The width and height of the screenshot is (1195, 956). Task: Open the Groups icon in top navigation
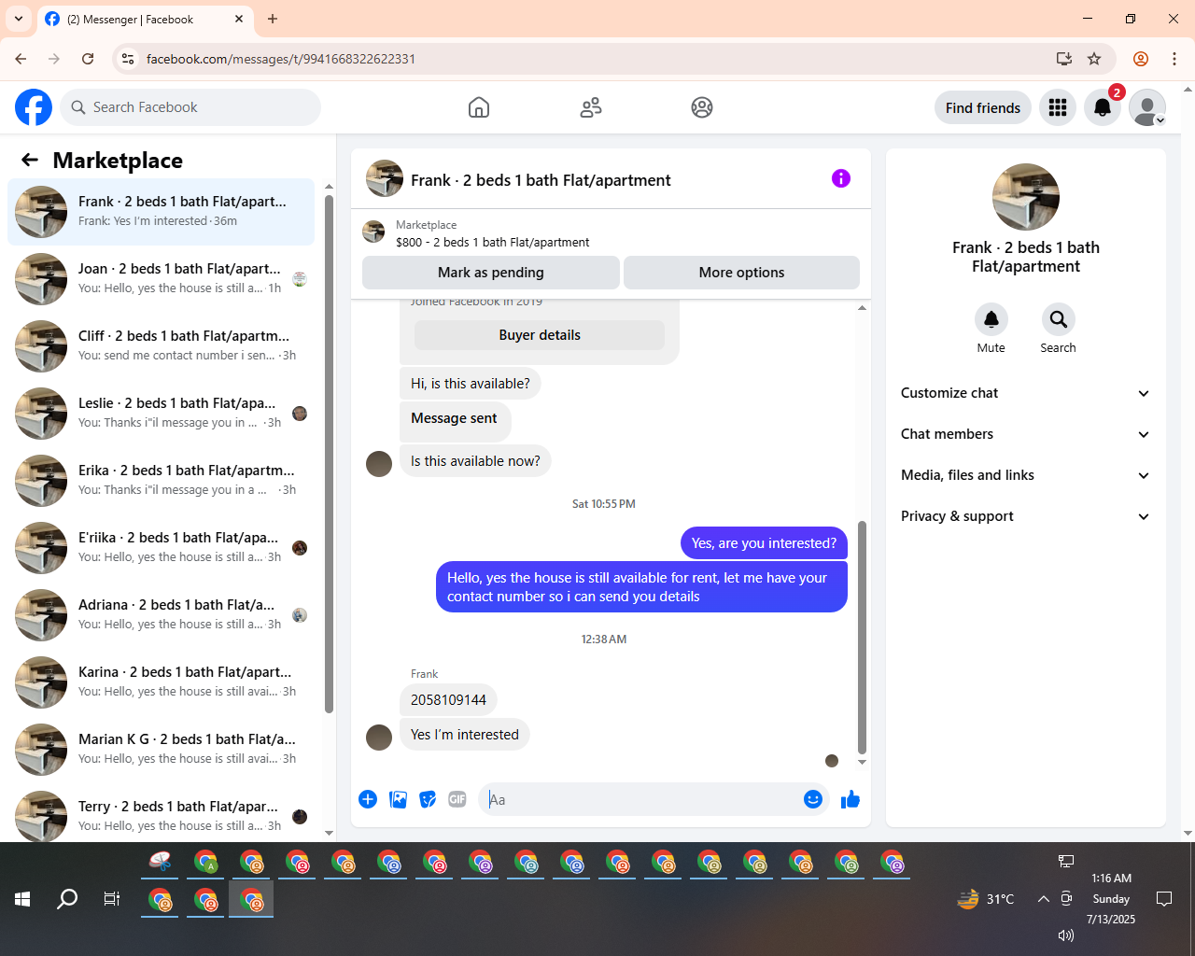[702, 107]
